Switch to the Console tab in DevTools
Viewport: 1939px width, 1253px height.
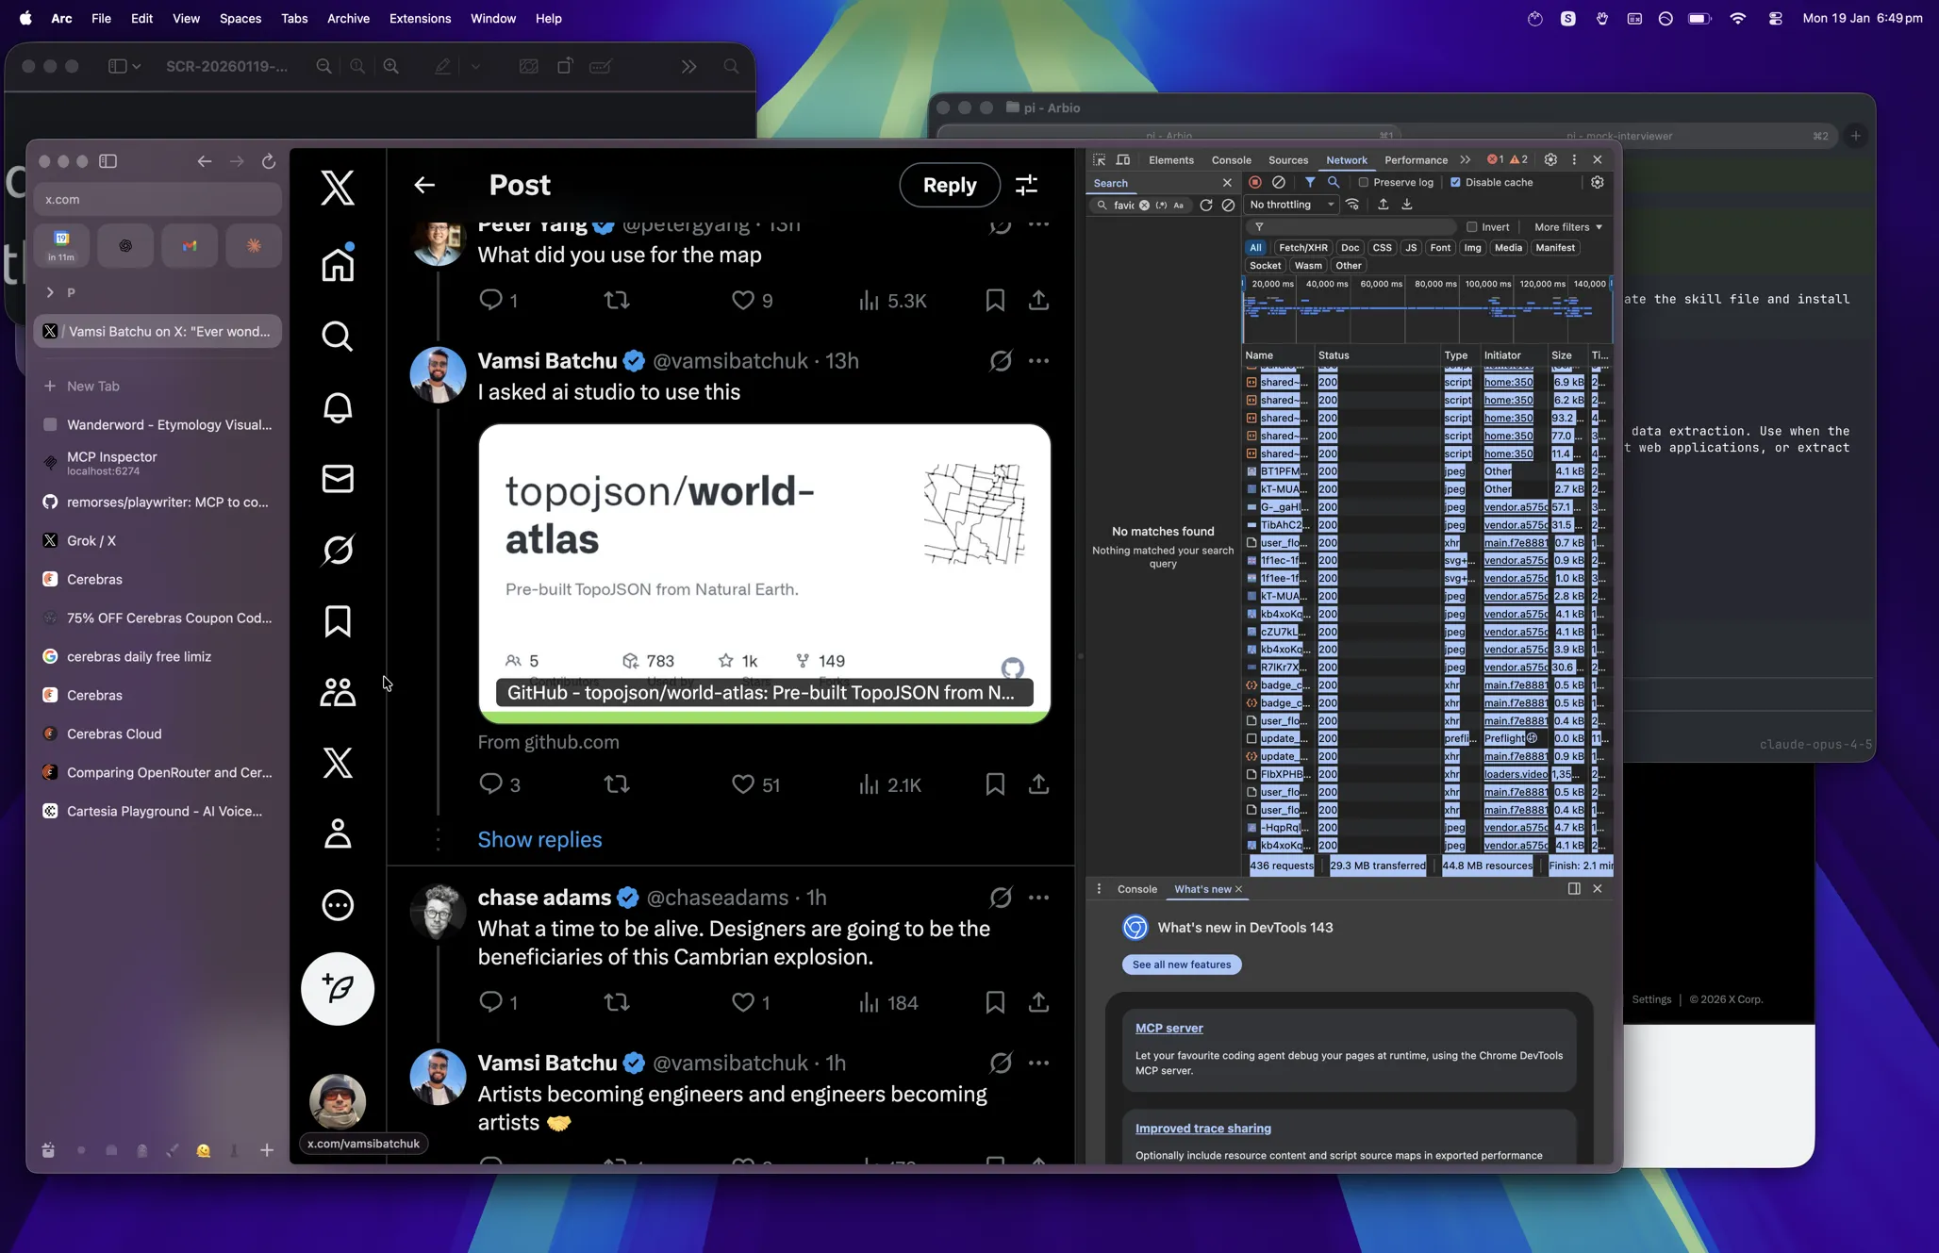(1232, 160)
